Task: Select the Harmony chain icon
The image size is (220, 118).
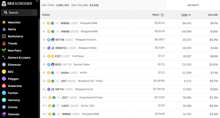Action: click(4, 100)
